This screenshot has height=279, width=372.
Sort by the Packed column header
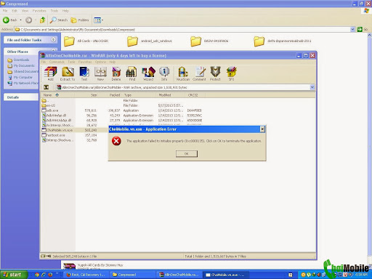pyautogui.click(x=110, y=95)
